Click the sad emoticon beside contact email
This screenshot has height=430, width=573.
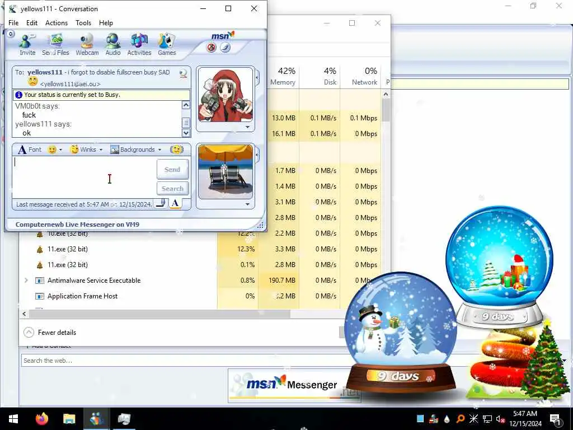click(x=32, y=82)
